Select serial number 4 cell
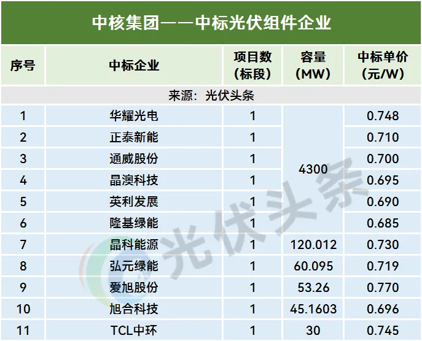Viewport: 422px width, 341px height. point(23,180)
